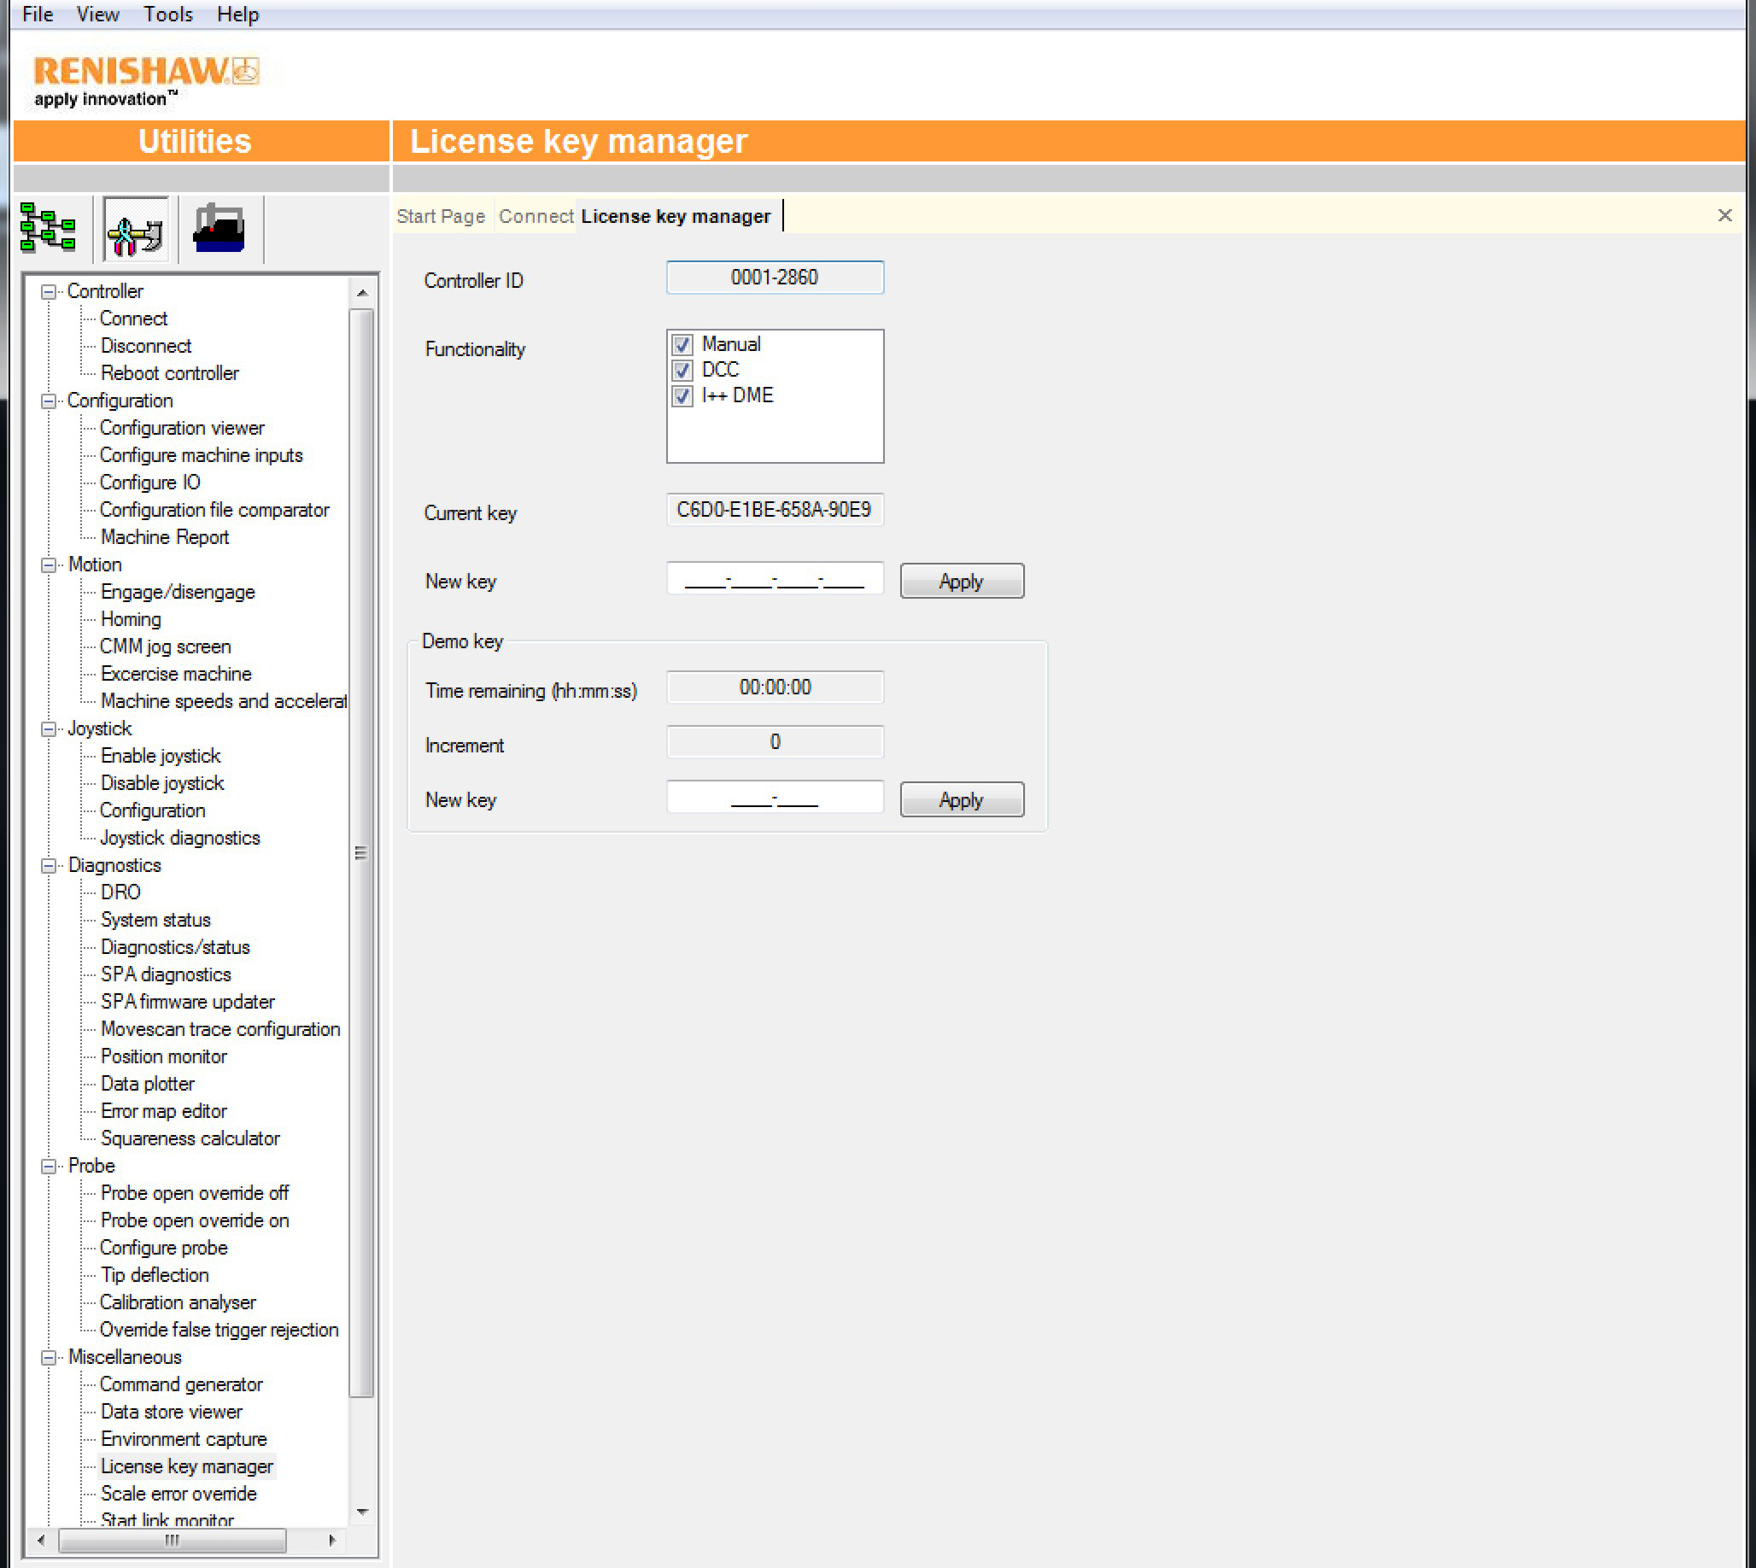
Task: Click the horizontal scroll right arrow
Action: coord(332,1541)
